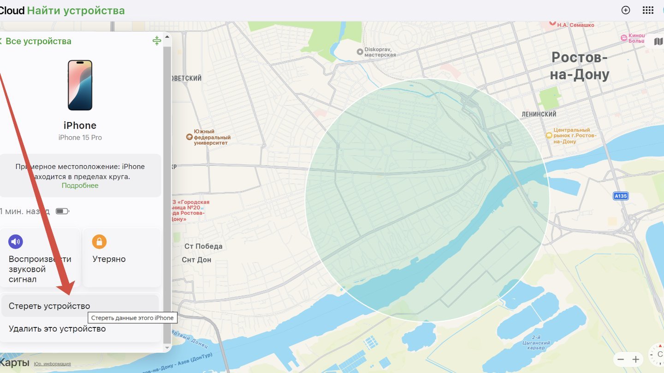Select Удалить это устройство

pyautogui.click(x=80, y=329)
